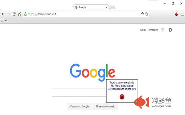Open the Chrome hamburger menu
This screenshot has width=185, height=115.
tap(182, 14)
